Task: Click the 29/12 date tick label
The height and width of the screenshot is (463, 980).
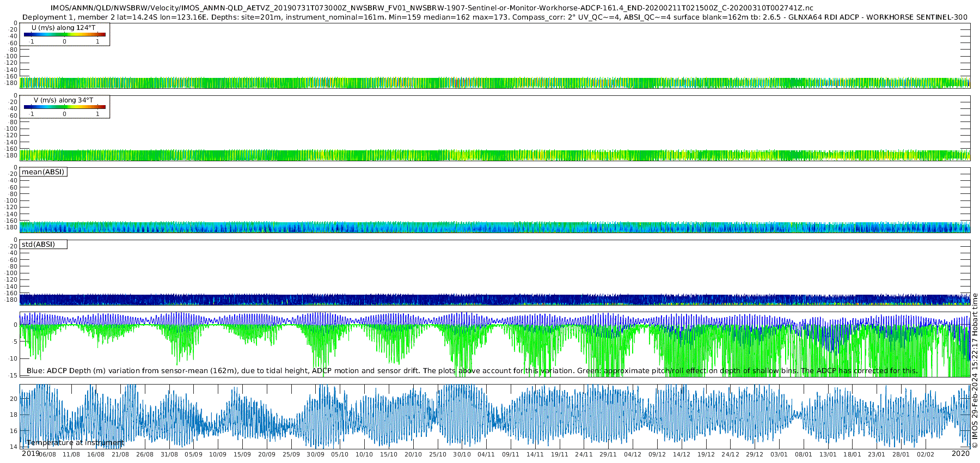Action: click(755, 454)
